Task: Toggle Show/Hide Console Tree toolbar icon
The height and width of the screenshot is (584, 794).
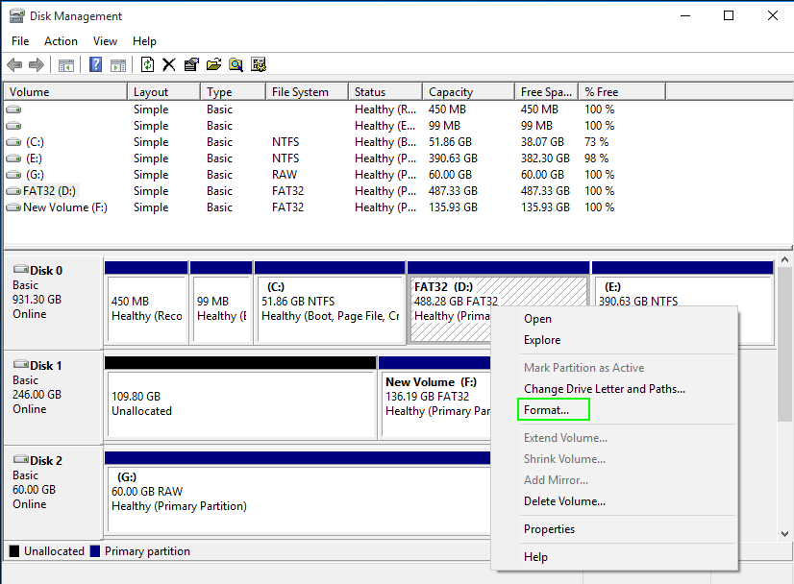Action: (66, 64)
